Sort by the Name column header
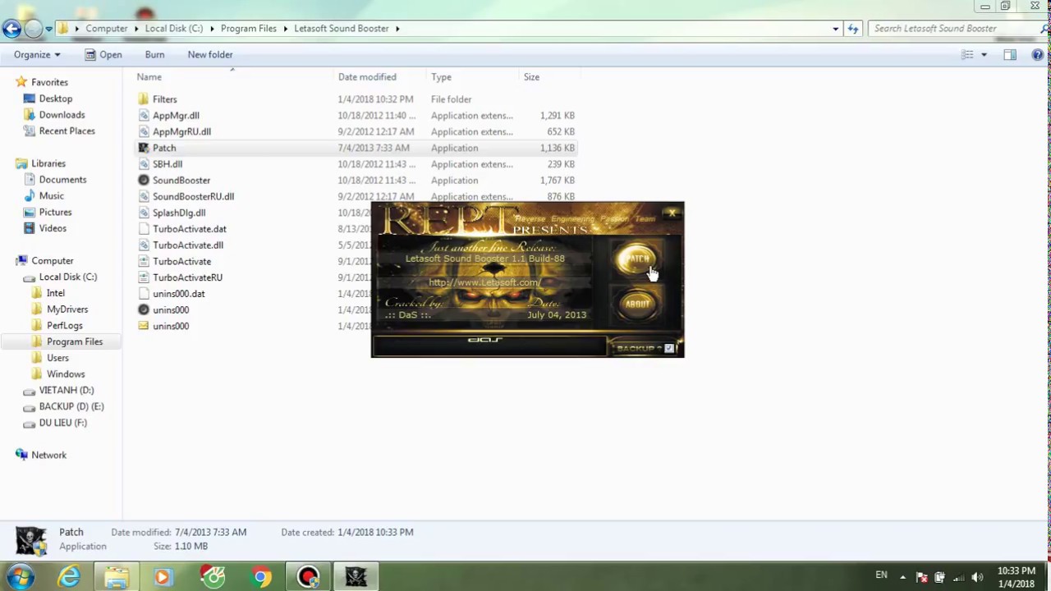This screenshot has height=591, width=1051. pyautogui.click(x=149, y=77)
